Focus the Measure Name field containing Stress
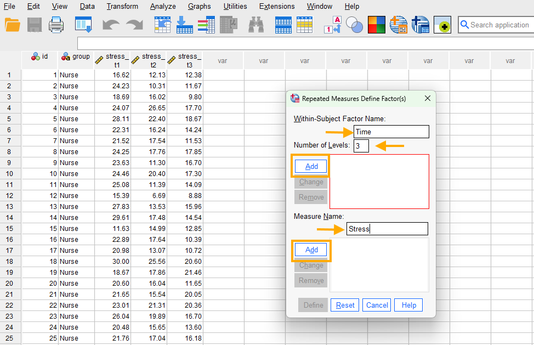 tap(387, 229)
